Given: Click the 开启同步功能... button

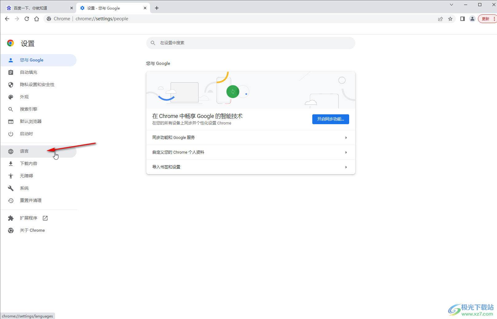Looking at the screenshot, I should click(x=331, y=119).
